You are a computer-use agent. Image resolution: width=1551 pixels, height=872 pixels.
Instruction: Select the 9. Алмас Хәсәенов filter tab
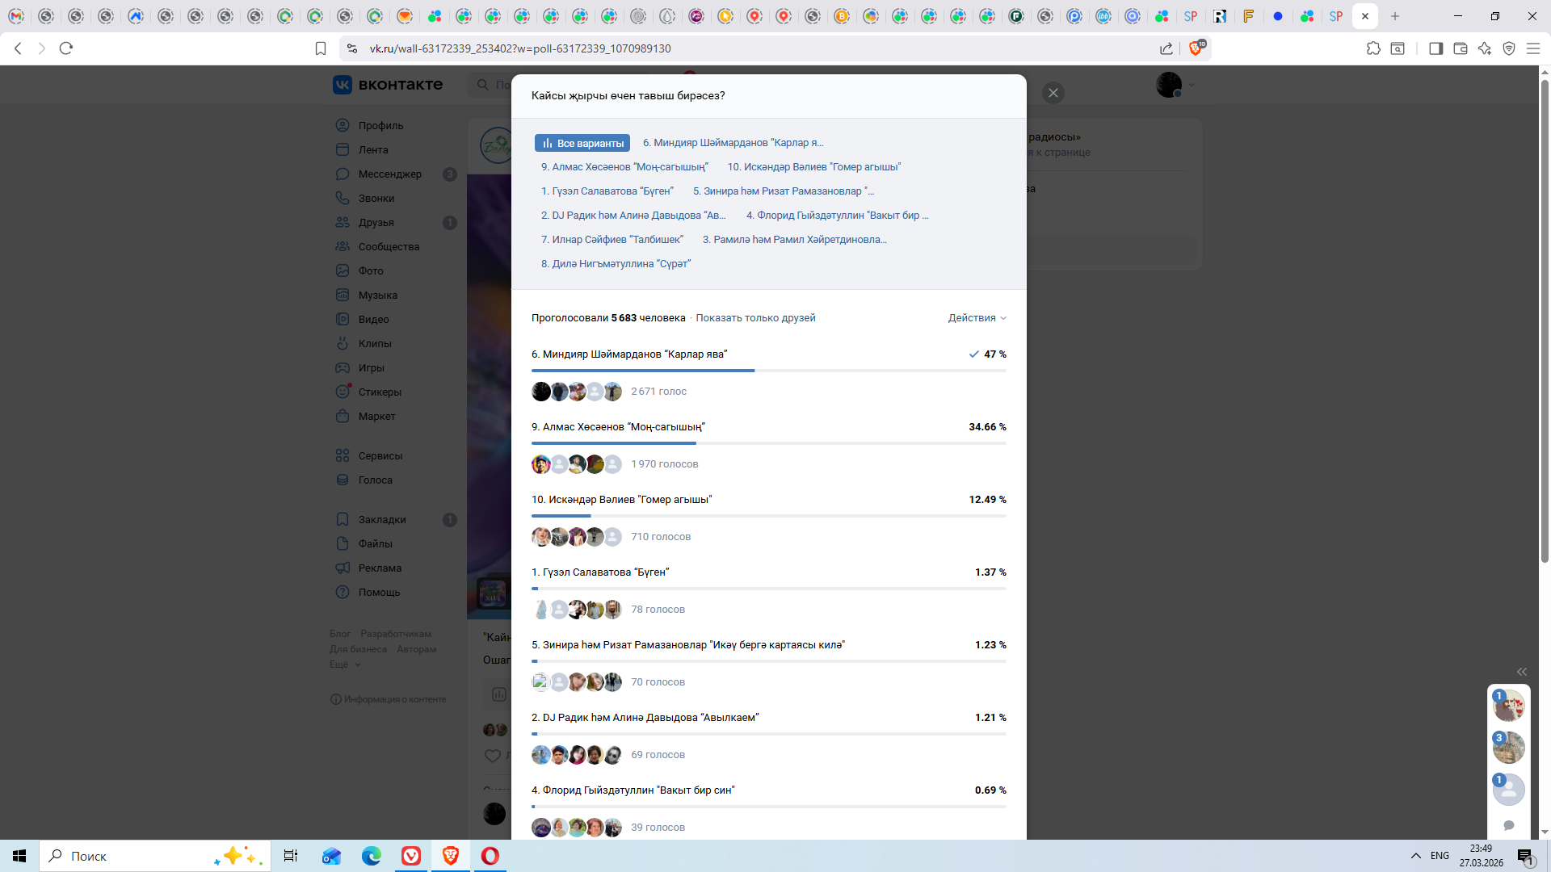(624, 167)
